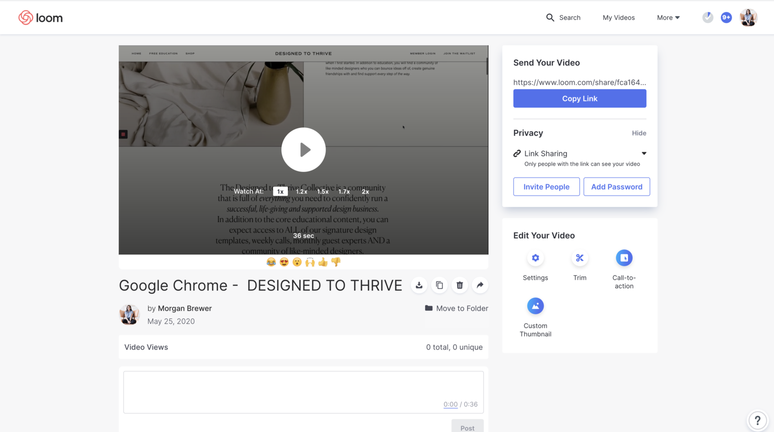Click the 0:00 timestamp link
774x432 pixels.
(450, 405)
